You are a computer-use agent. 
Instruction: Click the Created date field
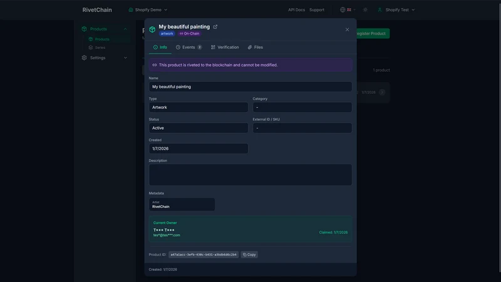coord(199,149)
